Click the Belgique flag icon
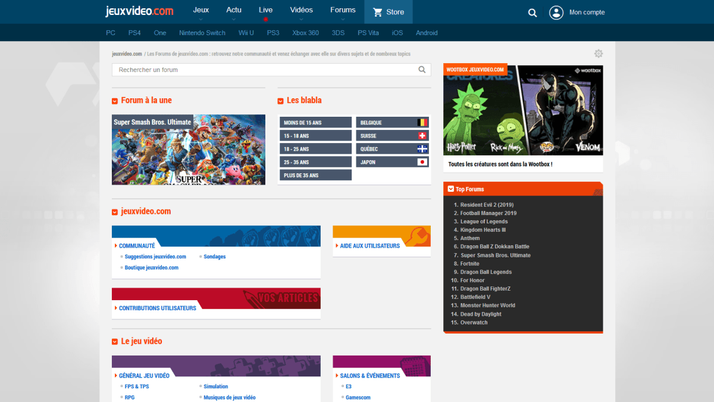The image size is (714, 402). pos(422,122)
